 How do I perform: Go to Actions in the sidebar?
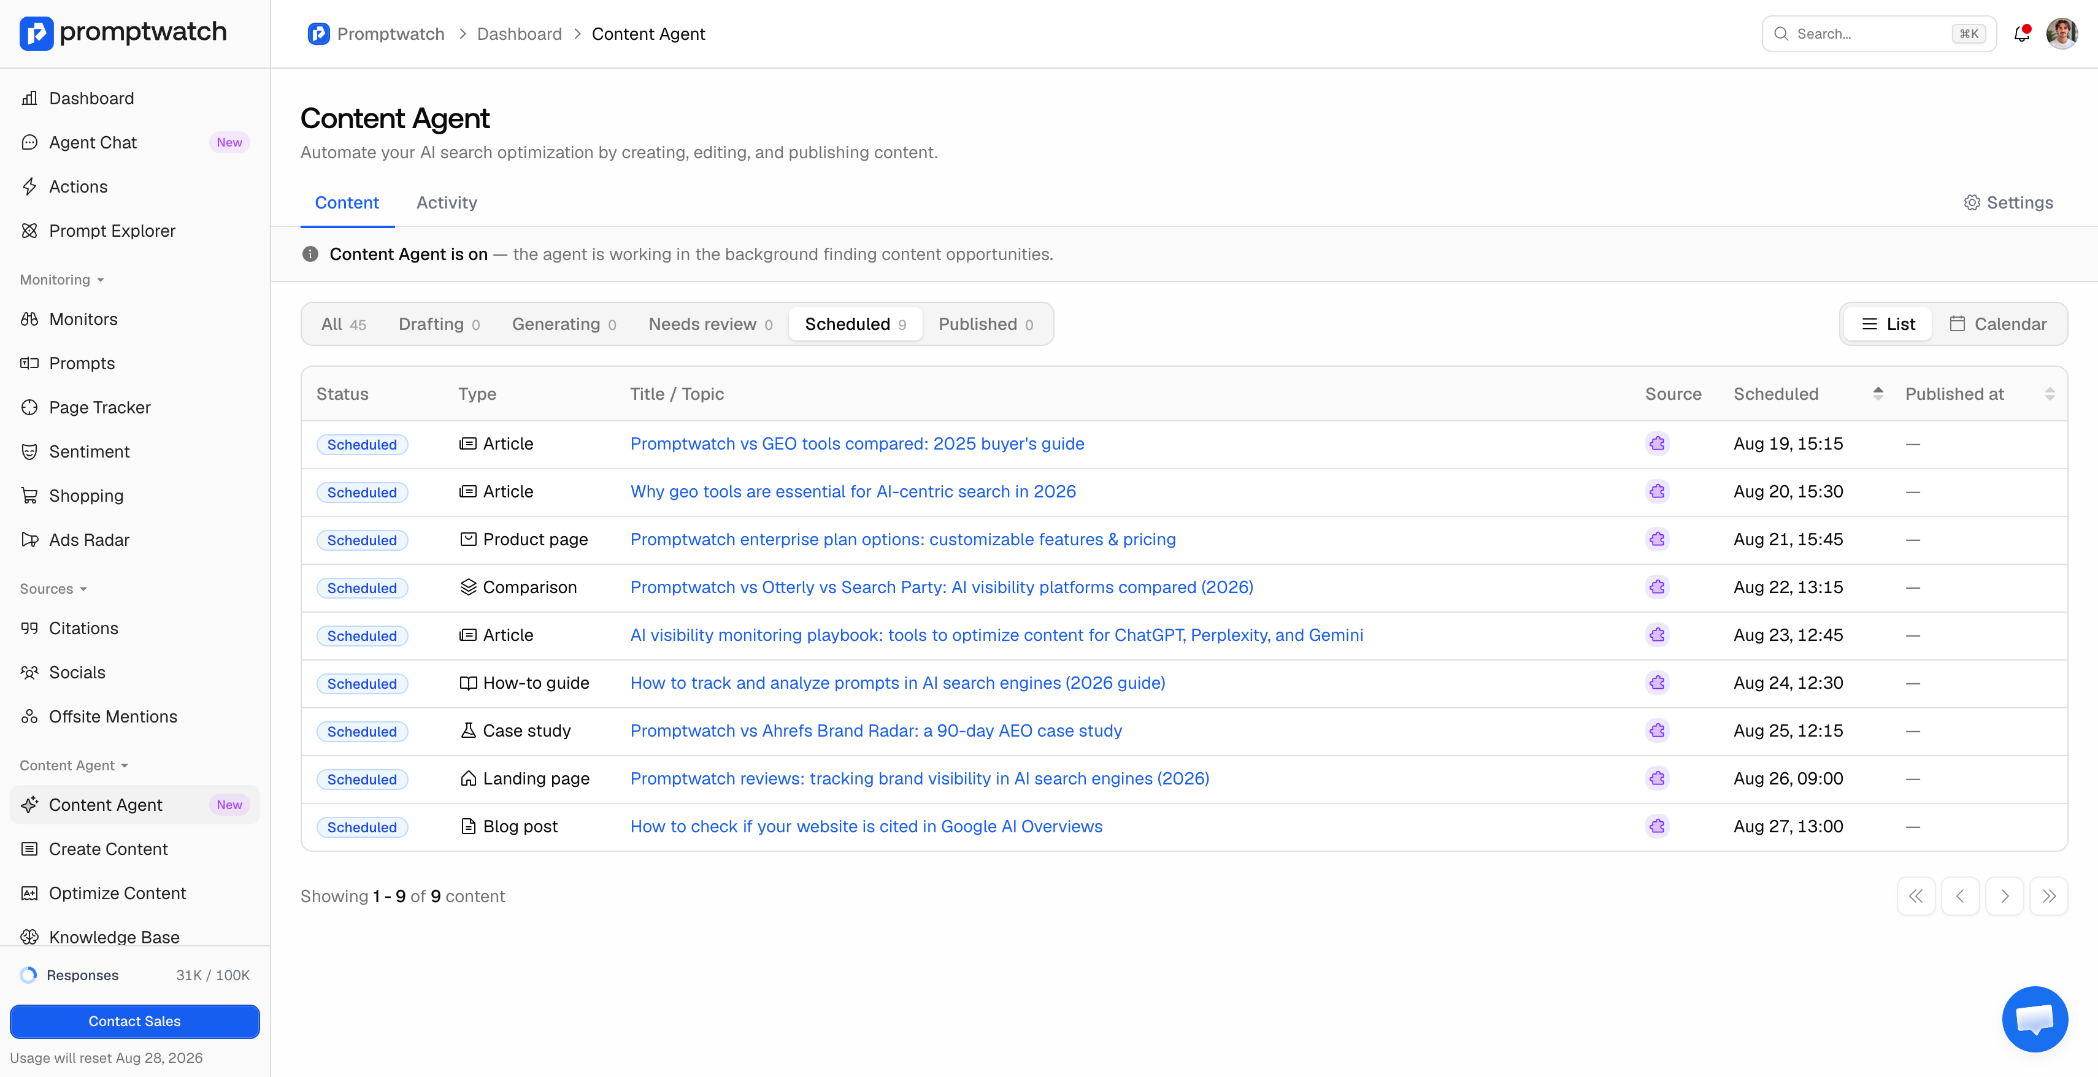135,186
